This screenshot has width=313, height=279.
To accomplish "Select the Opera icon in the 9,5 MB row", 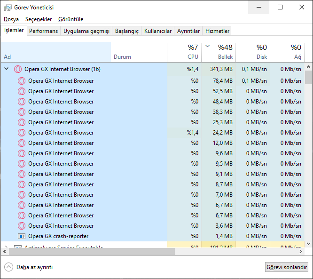I will pyautogui.click(x=22, y=164).
